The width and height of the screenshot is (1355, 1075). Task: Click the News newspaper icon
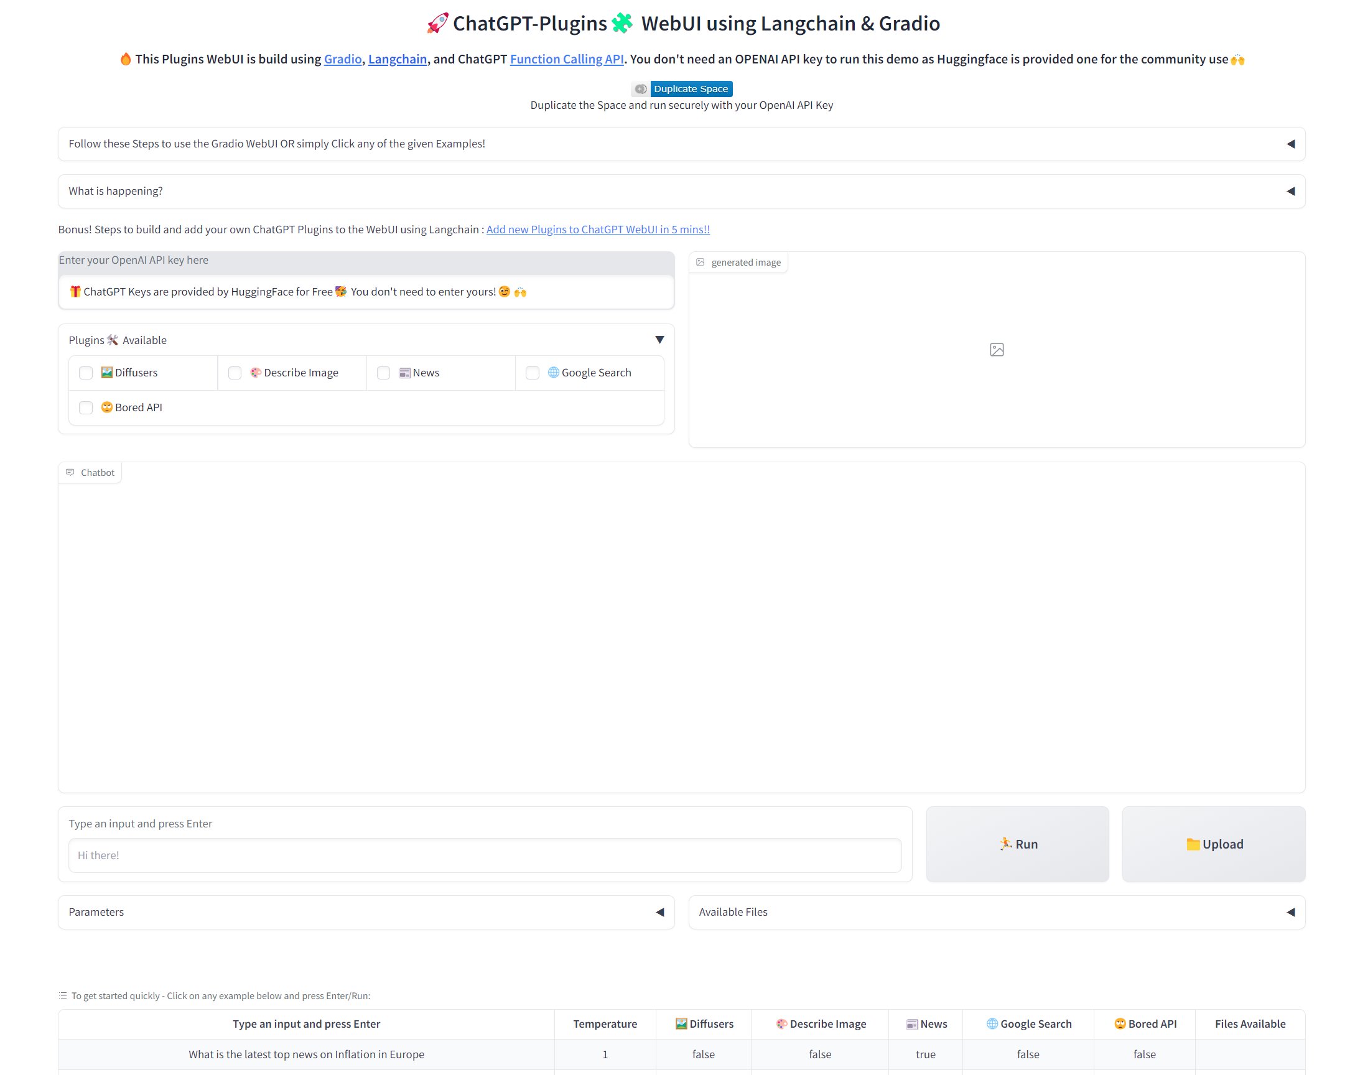coord(406,372)
